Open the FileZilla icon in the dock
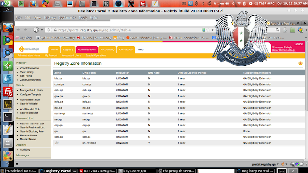 click(8, 92)
